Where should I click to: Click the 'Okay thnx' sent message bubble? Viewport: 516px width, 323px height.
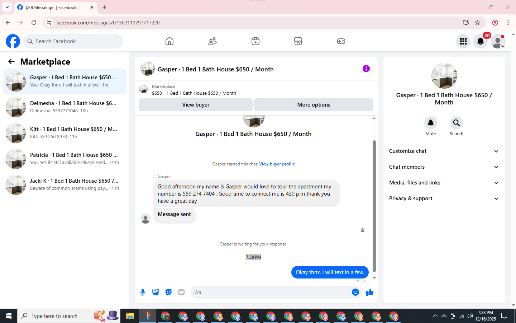coord(330,272)
